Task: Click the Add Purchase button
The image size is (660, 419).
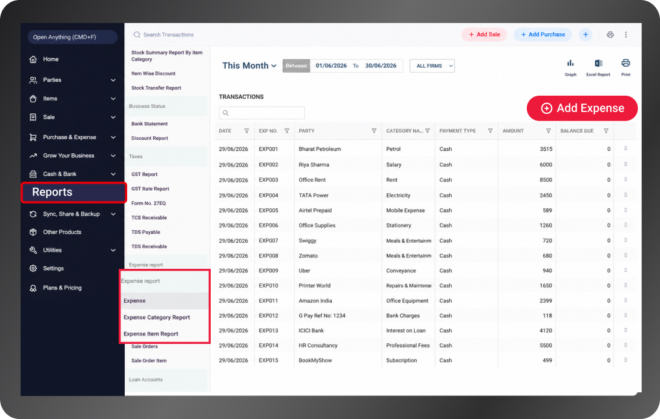Action: tap(543, 35)
